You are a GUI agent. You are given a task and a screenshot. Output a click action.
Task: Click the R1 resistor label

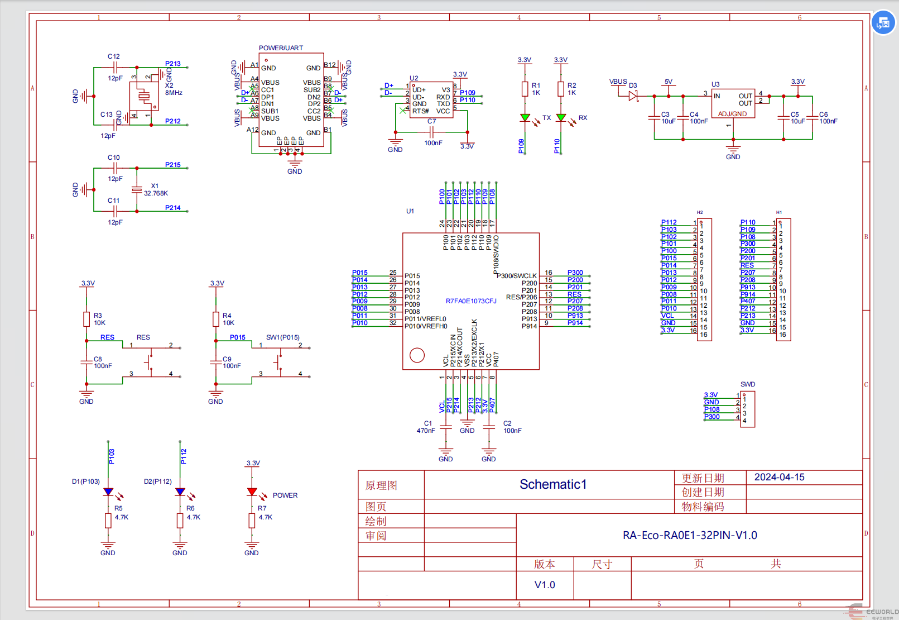[x=536, y=85]
